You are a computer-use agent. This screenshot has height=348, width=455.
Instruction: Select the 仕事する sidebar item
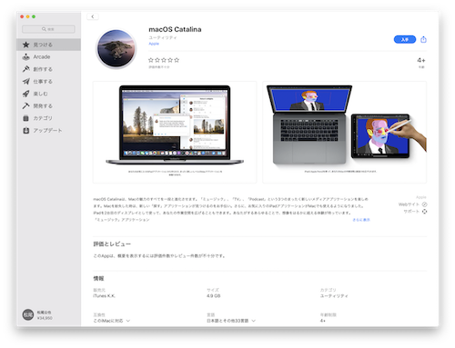tap(48, 82)
